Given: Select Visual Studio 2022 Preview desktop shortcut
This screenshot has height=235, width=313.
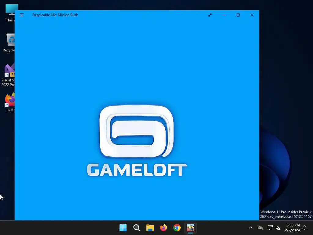Looking at the screenshot, I should click(x=8, y=75).
